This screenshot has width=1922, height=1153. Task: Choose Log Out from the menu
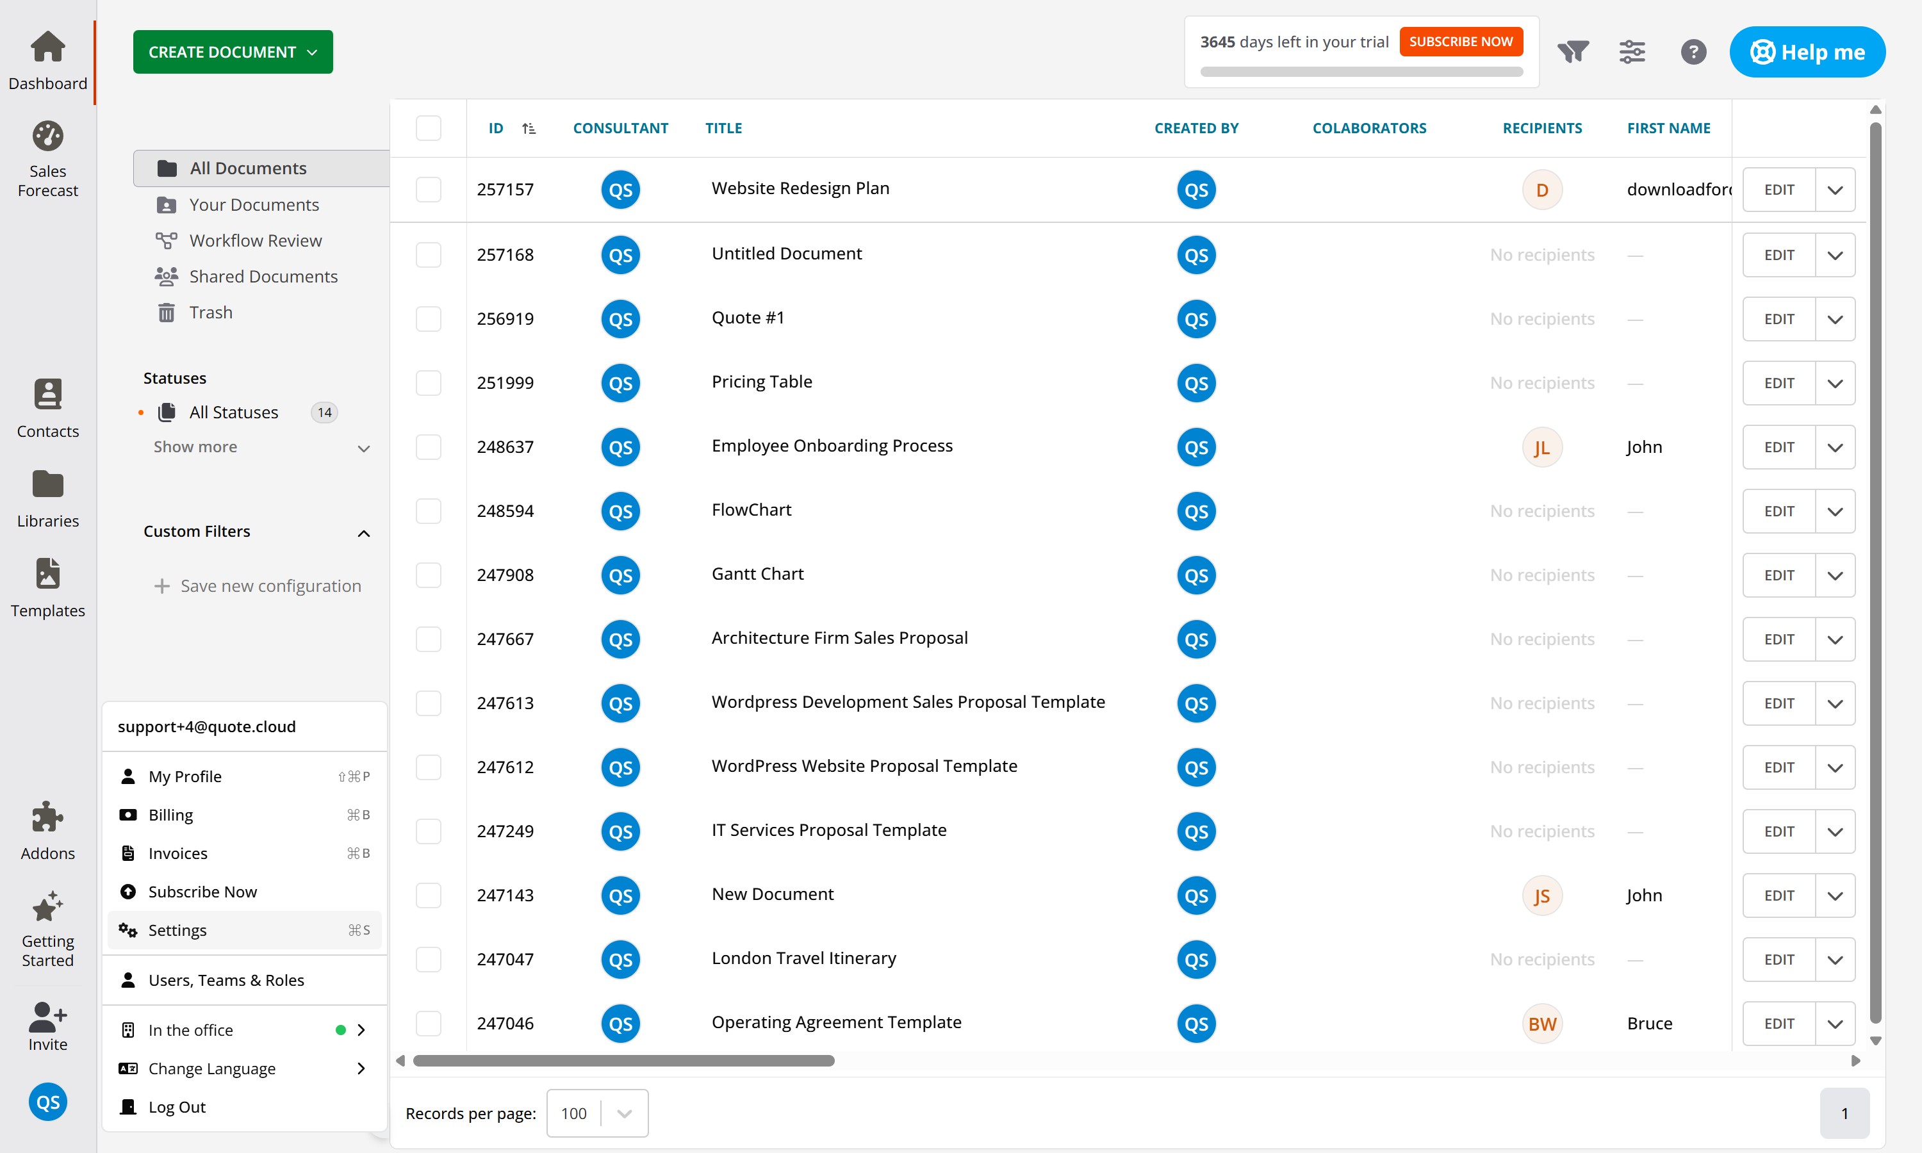point(177,1106)
